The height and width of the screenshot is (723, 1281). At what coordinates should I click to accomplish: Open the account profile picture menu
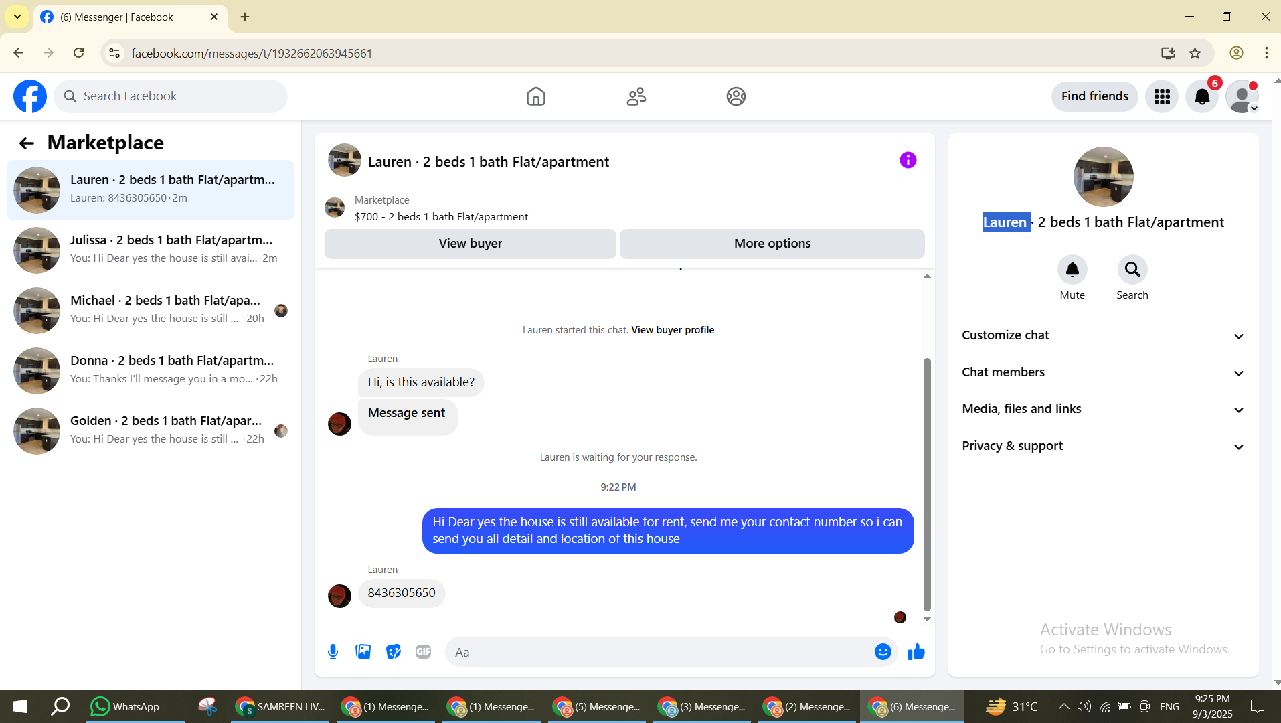(1242, 97)
